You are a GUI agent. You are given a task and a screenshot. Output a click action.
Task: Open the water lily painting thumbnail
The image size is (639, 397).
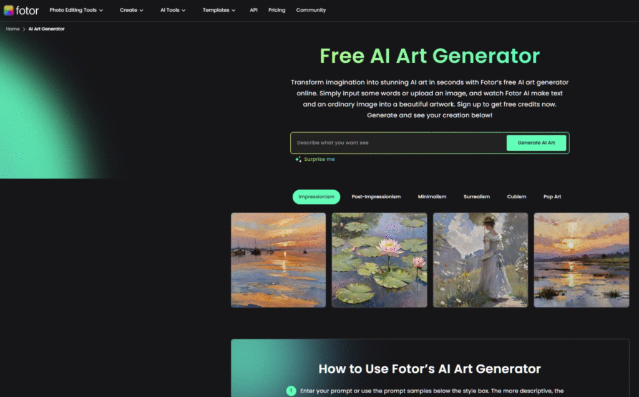click(x=379, y=260)
